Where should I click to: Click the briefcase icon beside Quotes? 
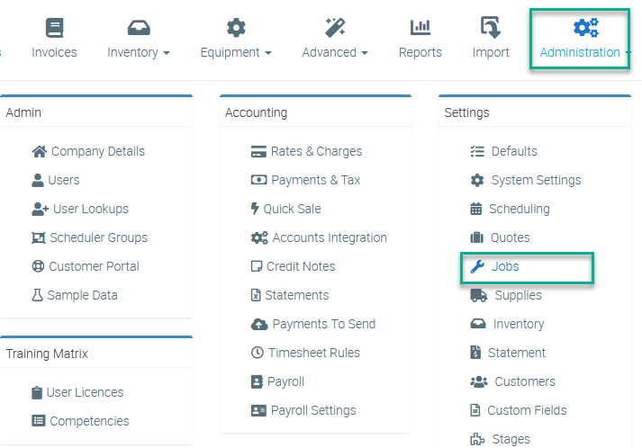(x=477, y=237)
